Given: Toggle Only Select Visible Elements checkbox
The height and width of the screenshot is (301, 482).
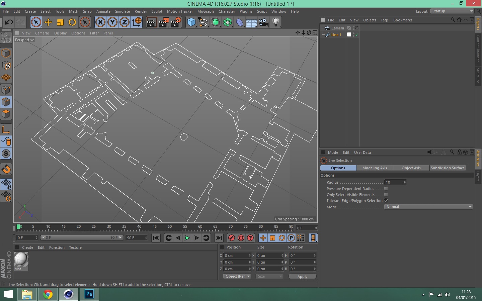Looking at the screenshot, I should point(386,195).
